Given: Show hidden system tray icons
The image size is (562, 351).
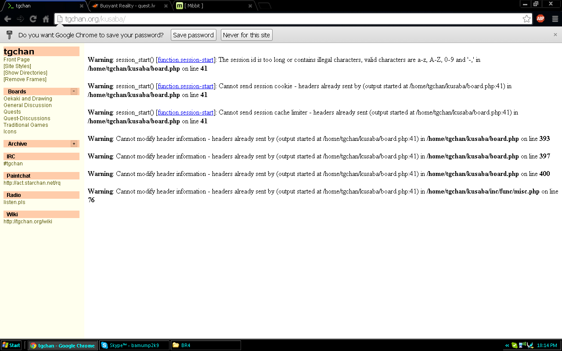Looking at the screenshot, I should coord(507,346).
